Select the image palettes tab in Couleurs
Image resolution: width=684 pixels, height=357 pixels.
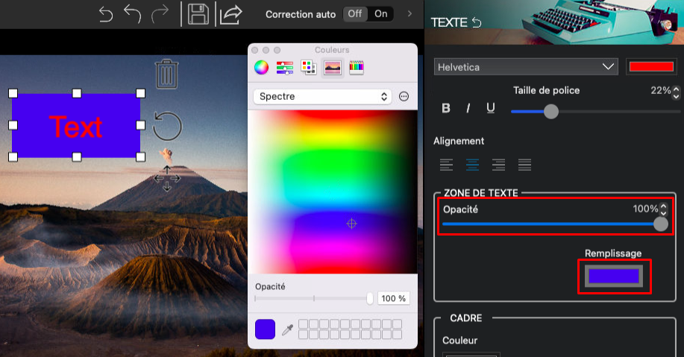(x=333, y=68)
